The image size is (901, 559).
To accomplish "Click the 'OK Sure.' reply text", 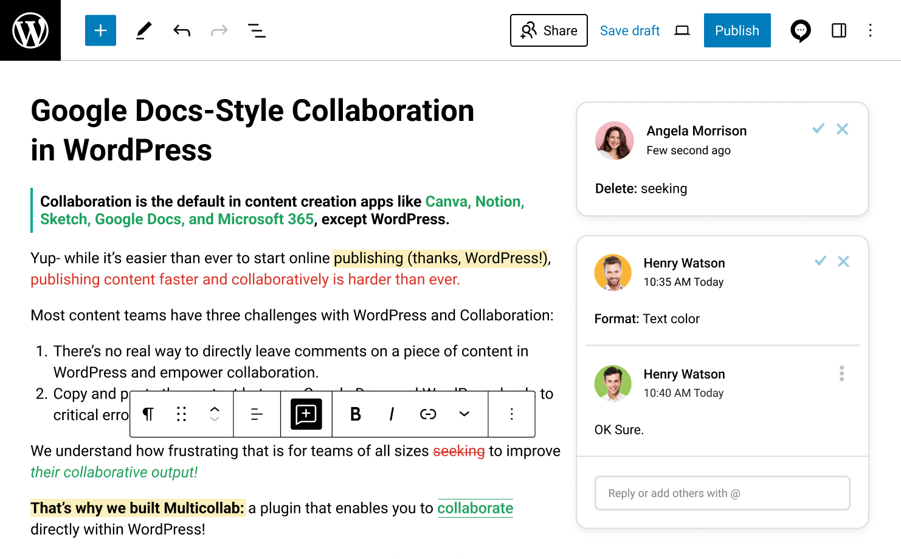I will 619,430.
